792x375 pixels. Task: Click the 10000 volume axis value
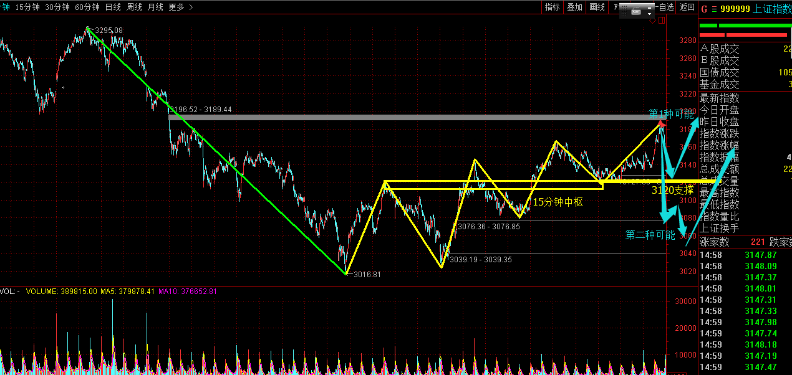click(x=685, y=355)
